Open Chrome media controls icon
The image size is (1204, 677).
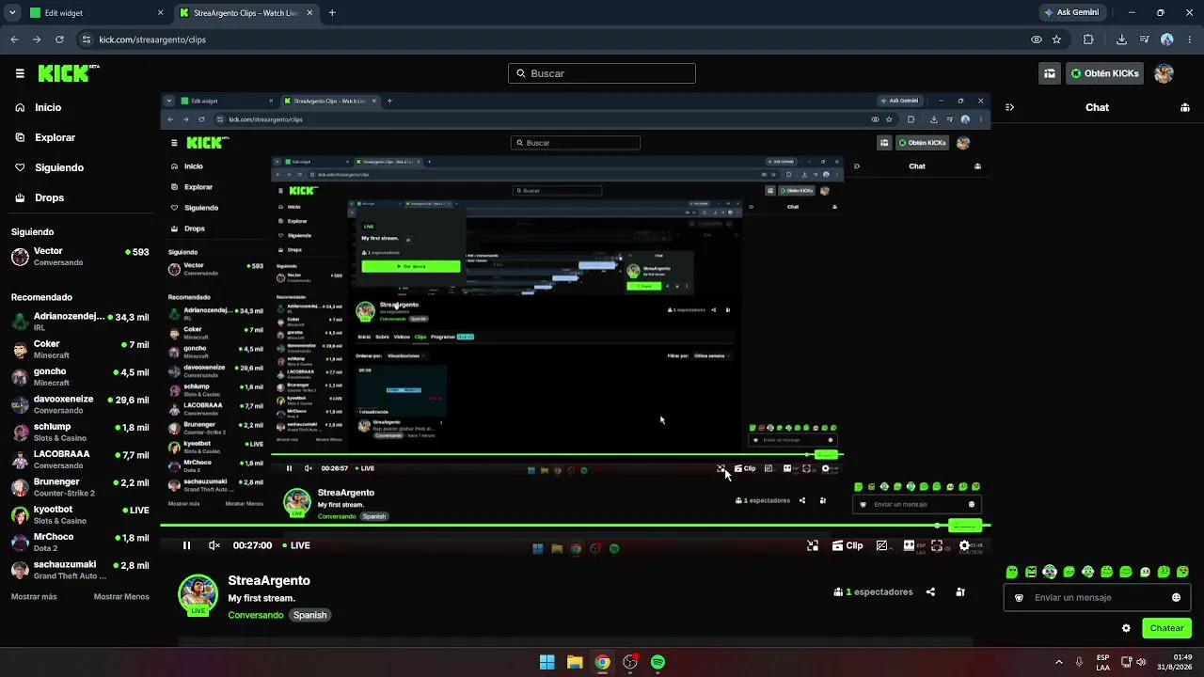click(1144, 39)
